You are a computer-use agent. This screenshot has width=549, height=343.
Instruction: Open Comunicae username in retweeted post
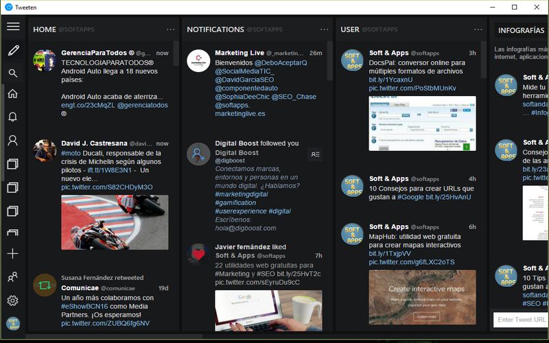click(x=80, y=288)
